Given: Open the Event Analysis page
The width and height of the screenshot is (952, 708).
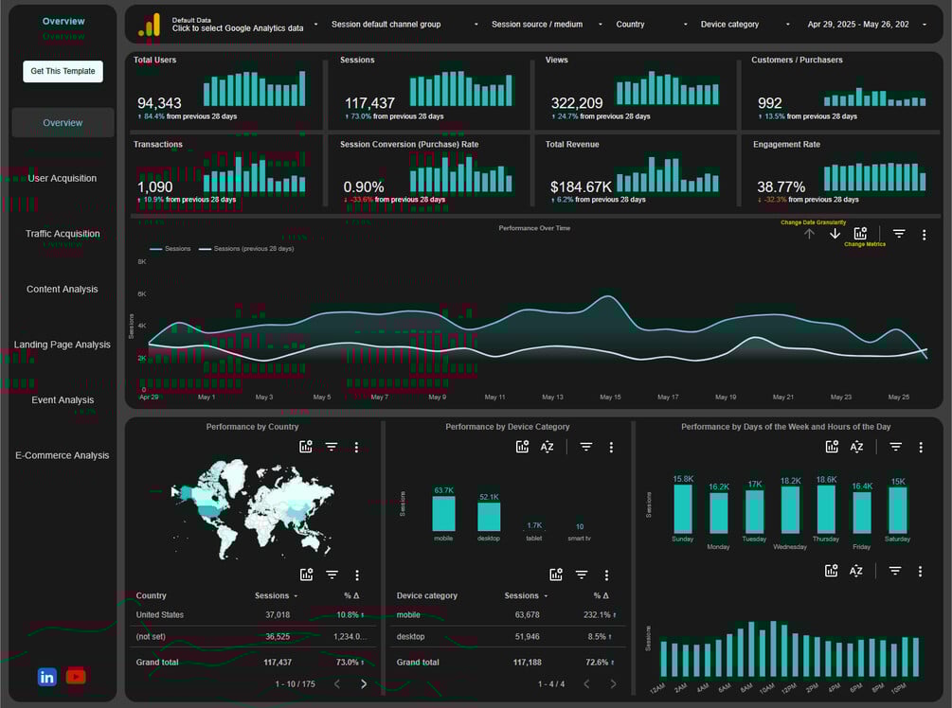Looking at the screenshot, I should pos(63,399).
